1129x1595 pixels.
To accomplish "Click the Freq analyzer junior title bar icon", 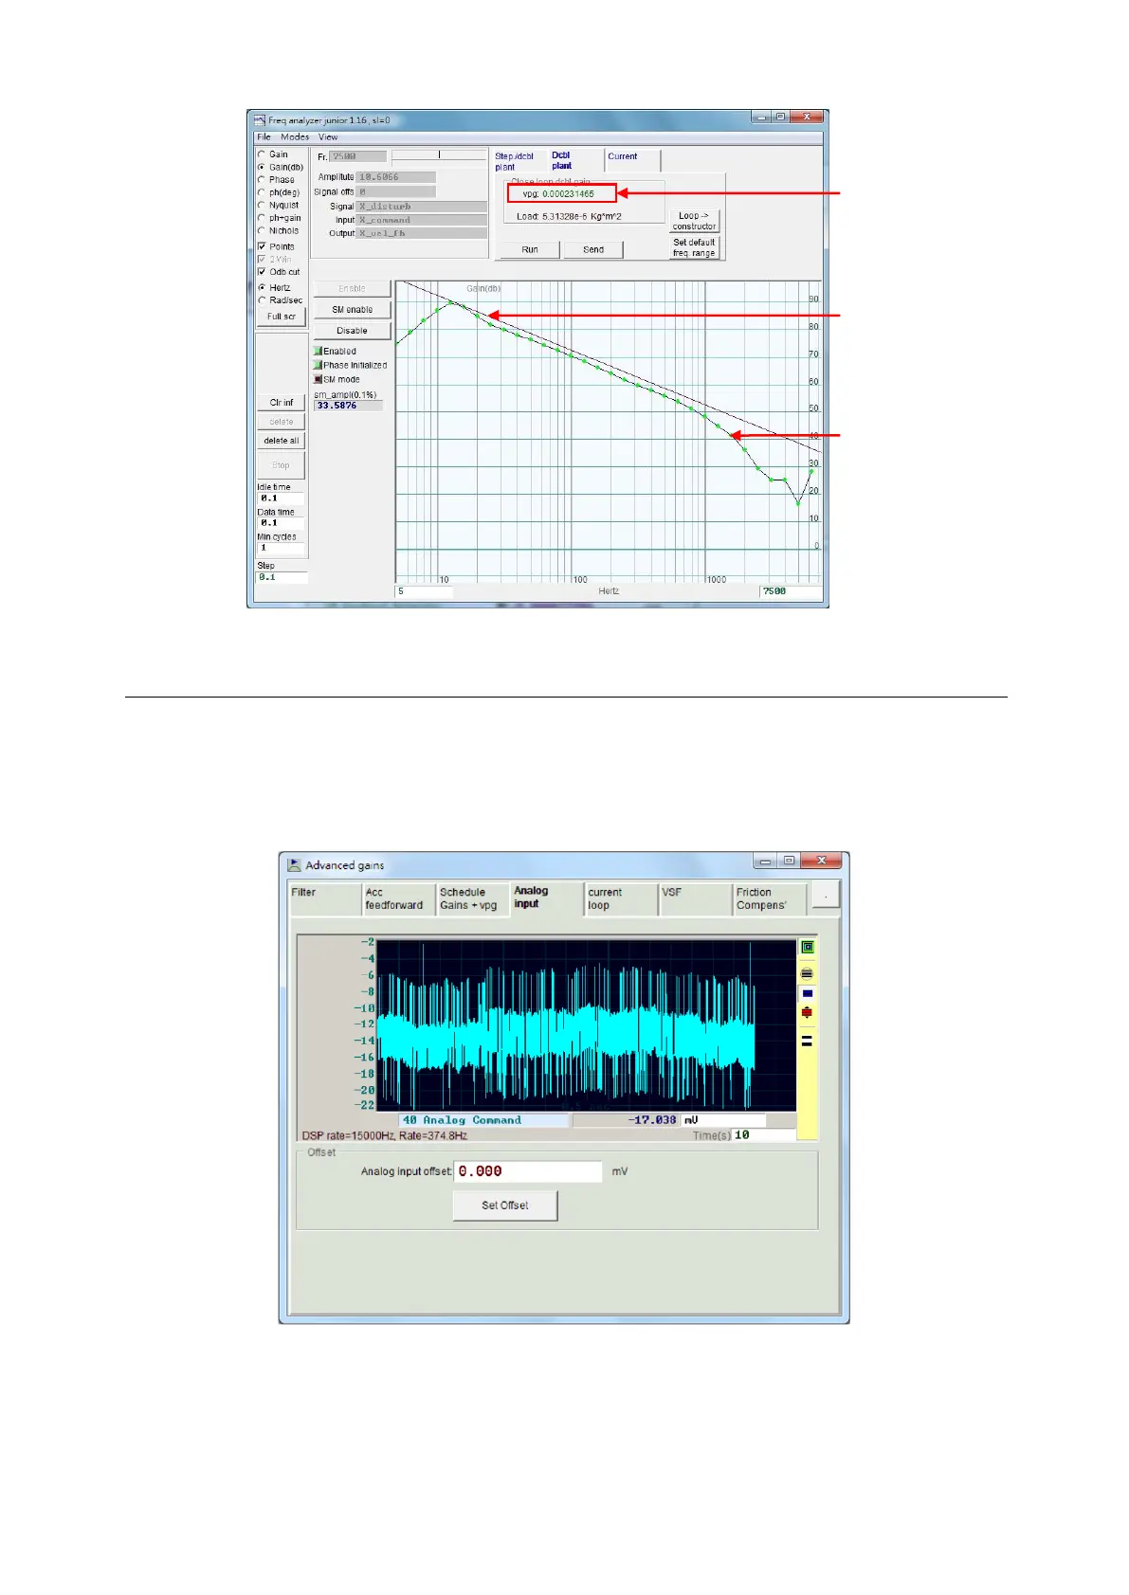I will (260, 120).
